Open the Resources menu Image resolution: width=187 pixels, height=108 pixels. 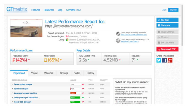click(x=49, y=10)
